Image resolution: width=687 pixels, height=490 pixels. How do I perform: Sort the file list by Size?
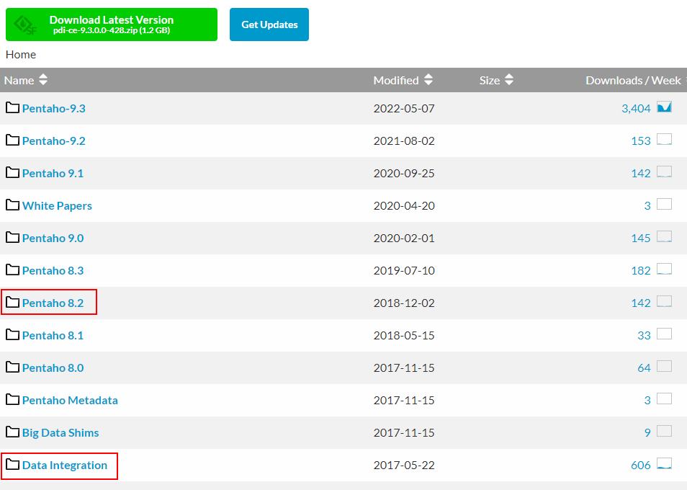[496, 80]
